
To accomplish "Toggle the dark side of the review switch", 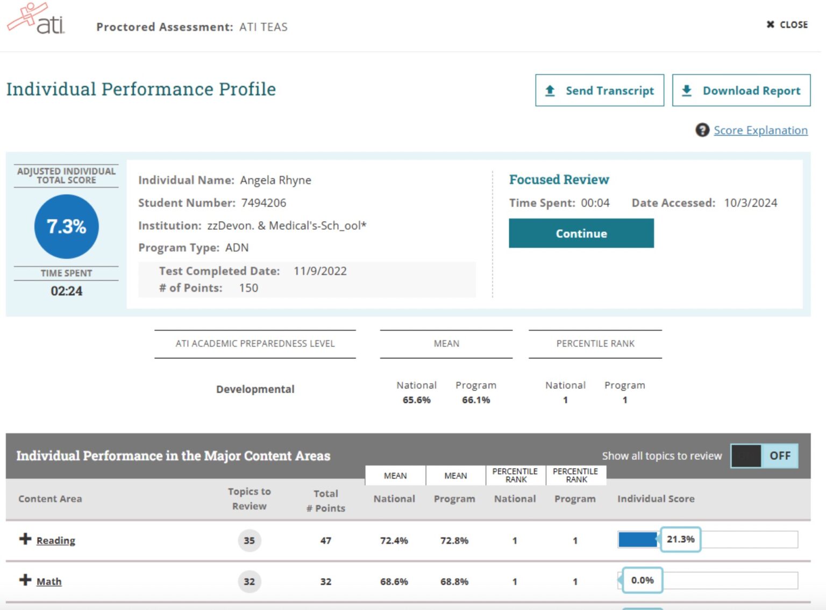I will point(747,456).
